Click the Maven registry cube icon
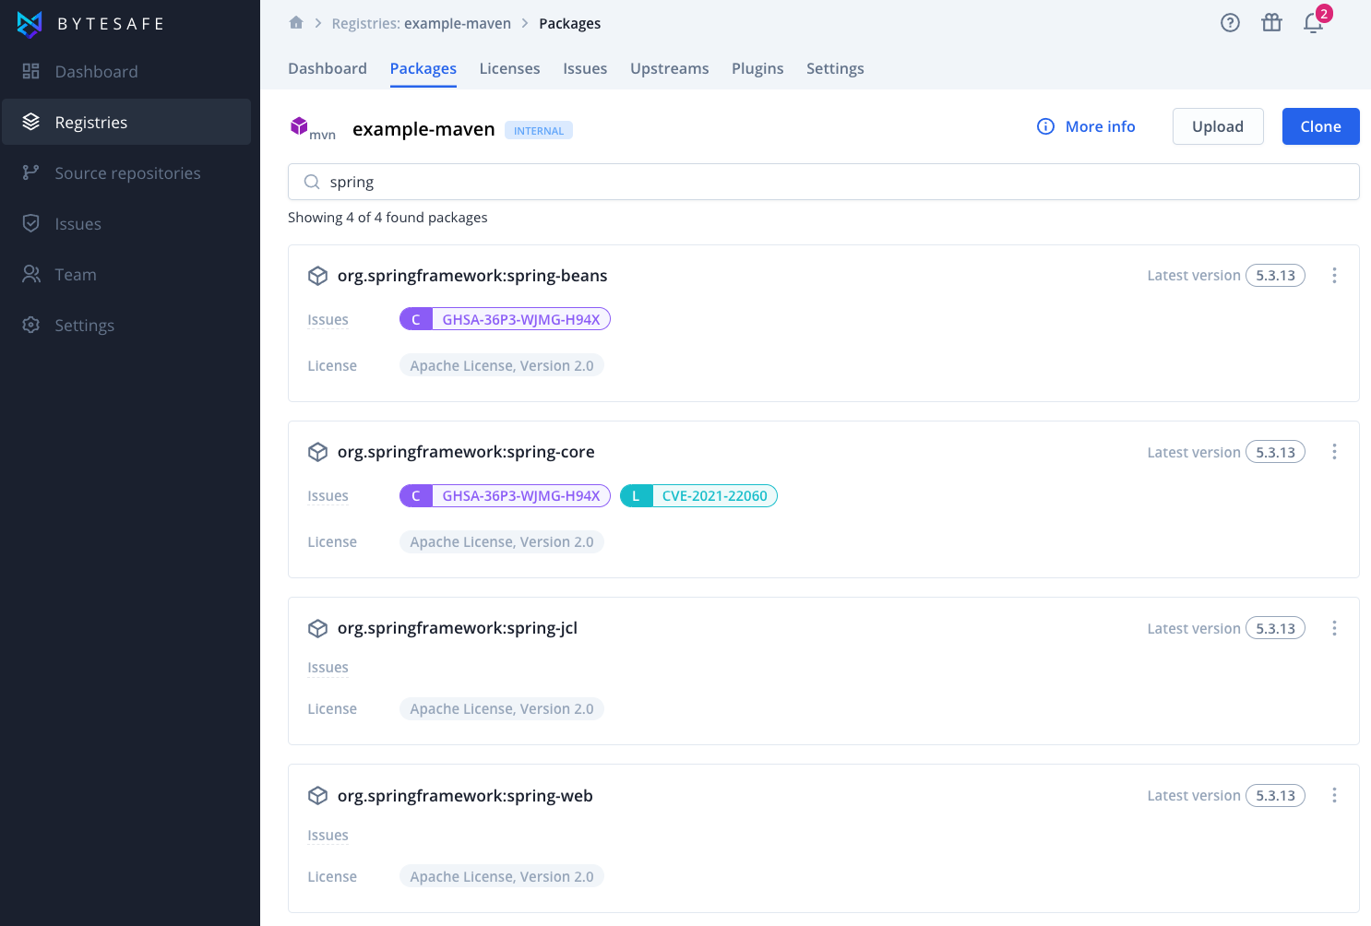 pyautogui.click(x=299, y=126)
